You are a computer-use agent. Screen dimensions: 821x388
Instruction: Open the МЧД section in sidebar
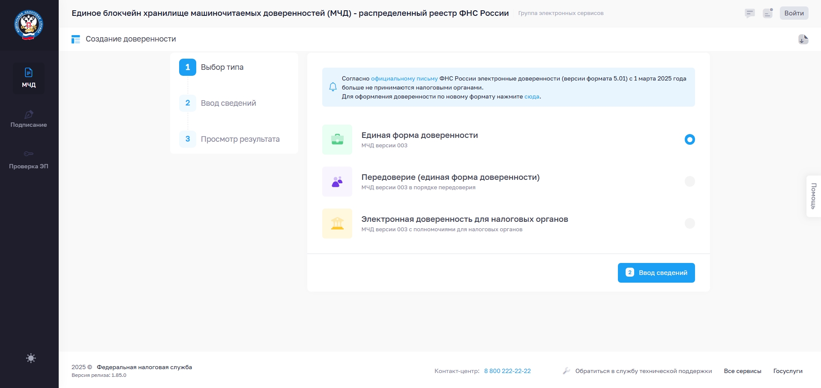[29, 78]
